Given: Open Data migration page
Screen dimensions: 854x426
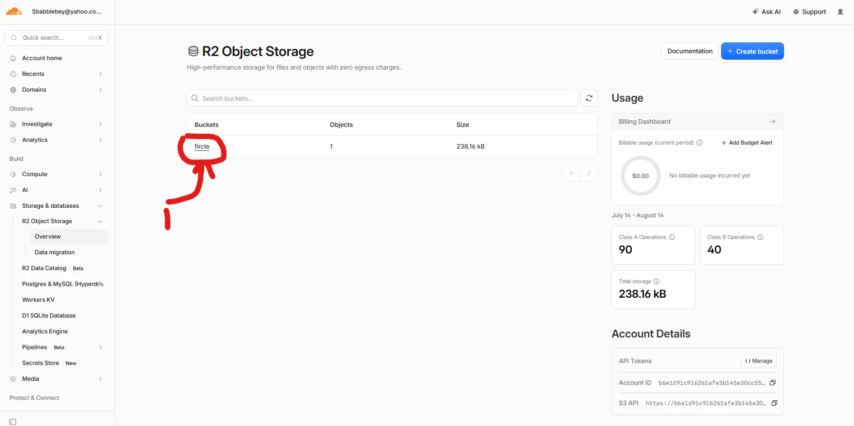Looking at the screenshot, I should point(55,253).
